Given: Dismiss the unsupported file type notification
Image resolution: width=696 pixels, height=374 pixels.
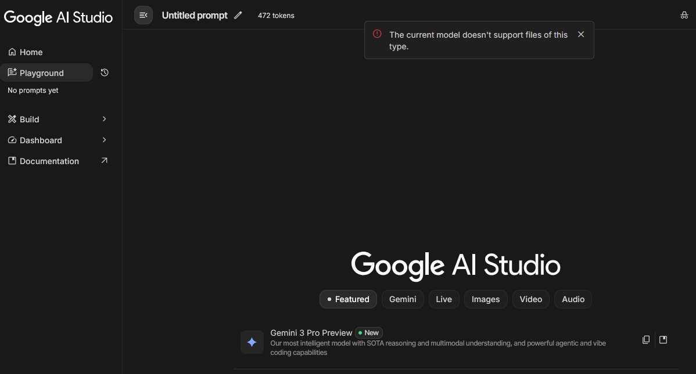Looking at the screenshot, I should pyautogui.click(x=580, y=34).
